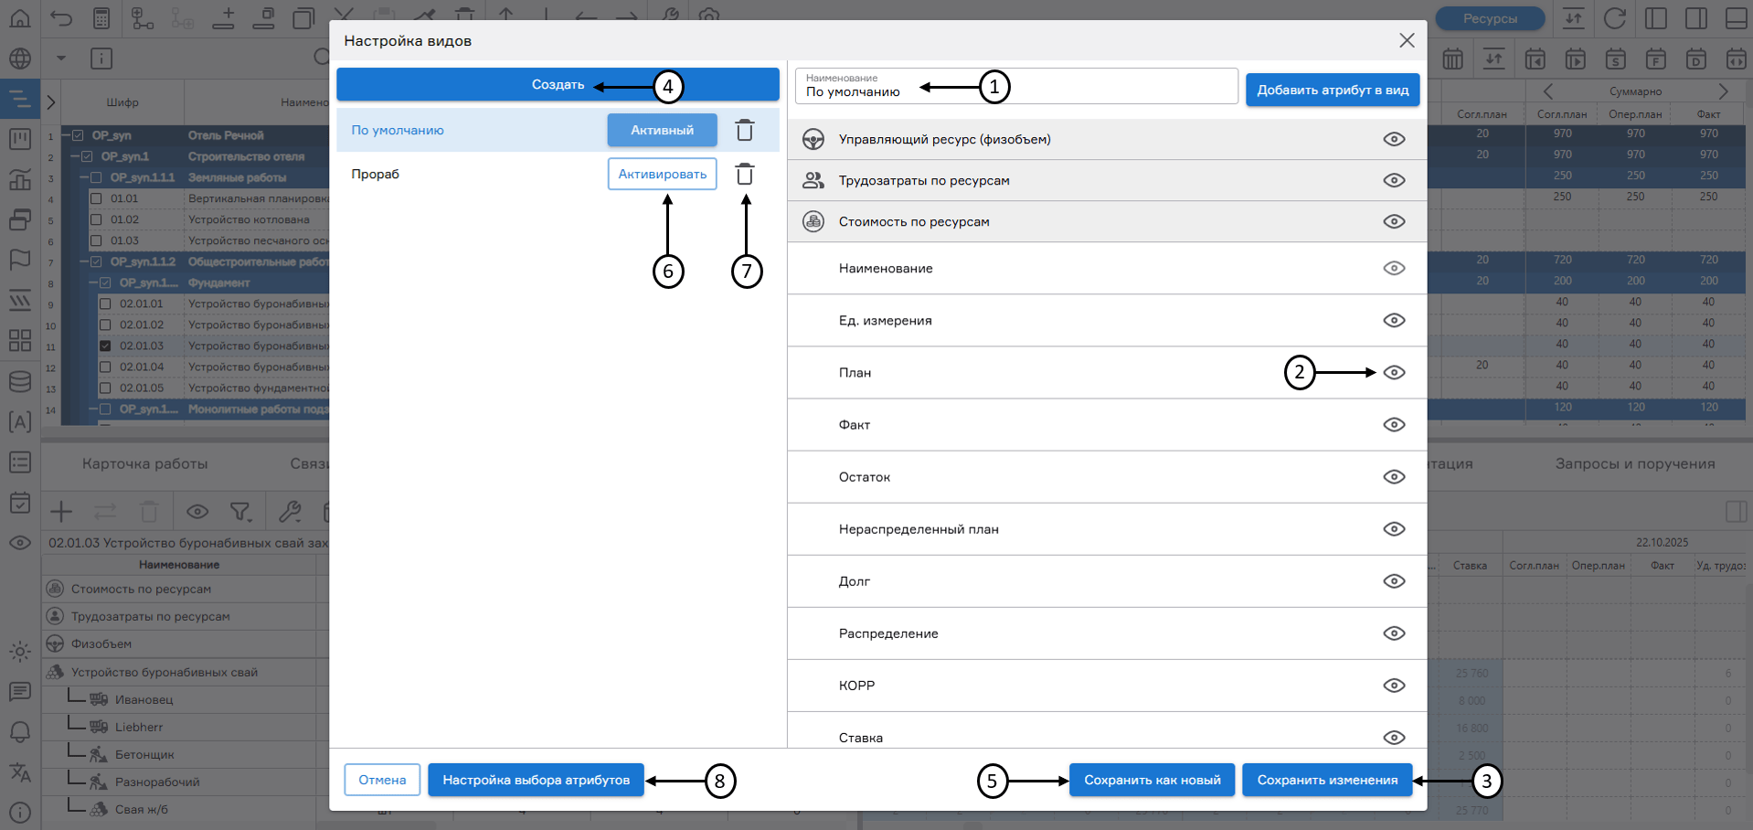Click the undo arrow icon in toolbar
Image resolution: width=1753 pixels, height=830 pixels.
click(61, 16)
